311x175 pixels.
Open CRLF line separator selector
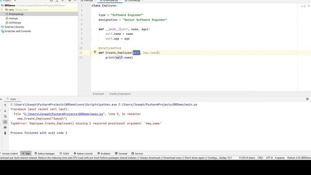[260, 158]
